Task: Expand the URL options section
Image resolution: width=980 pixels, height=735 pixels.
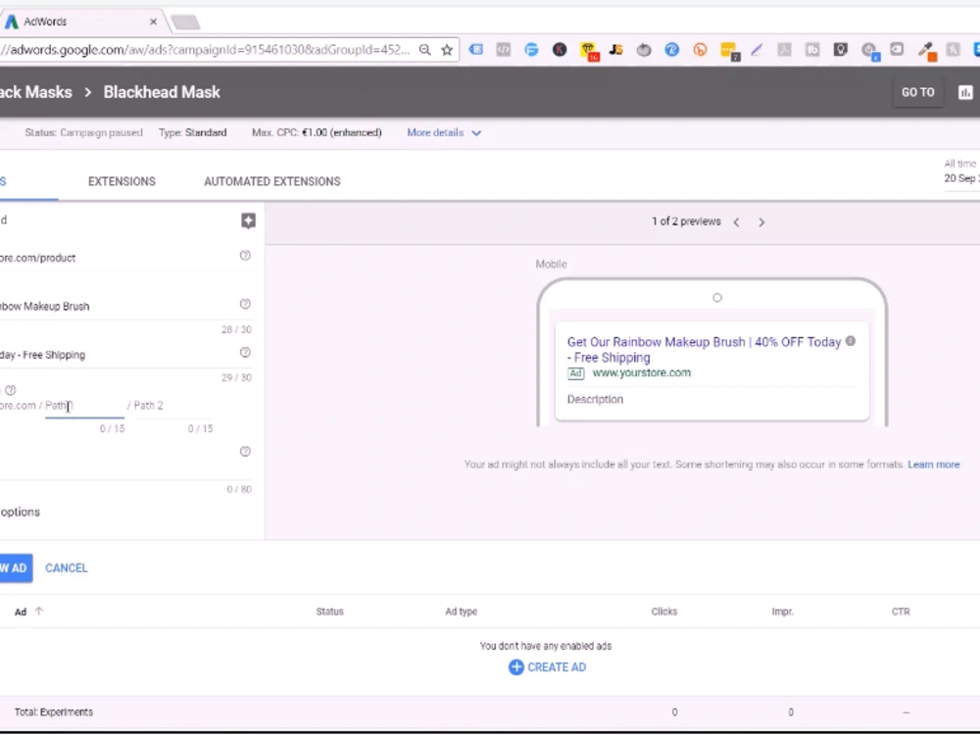Action: (20, 512)
